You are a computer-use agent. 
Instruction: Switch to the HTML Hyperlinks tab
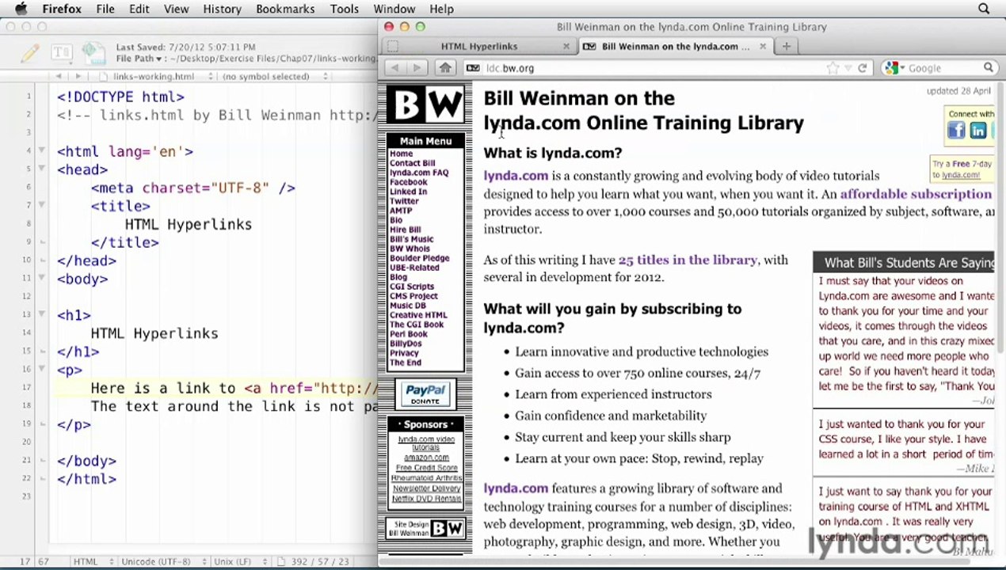click(x=478, y=47)
